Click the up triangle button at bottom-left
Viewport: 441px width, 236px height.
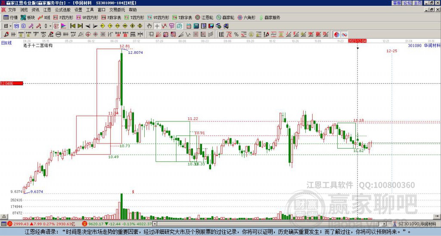pyautogui.click(x=4, y=216)
